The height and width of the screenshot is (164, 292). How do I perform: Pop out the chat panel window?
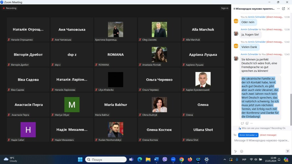point(283,9)
